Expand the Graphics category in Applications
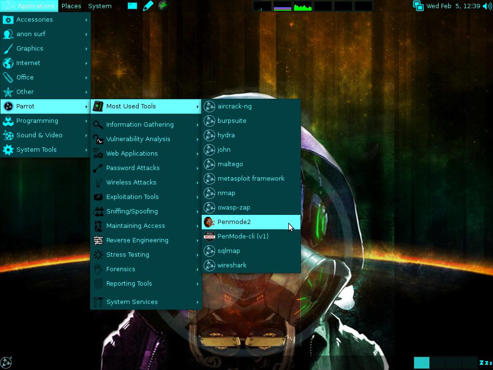493x370 pixels. tap(29, 48)
